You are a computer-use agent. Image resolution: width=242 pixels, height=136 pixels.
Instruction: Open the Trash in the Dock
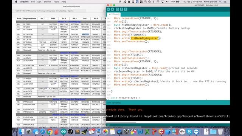click(220, 131)
